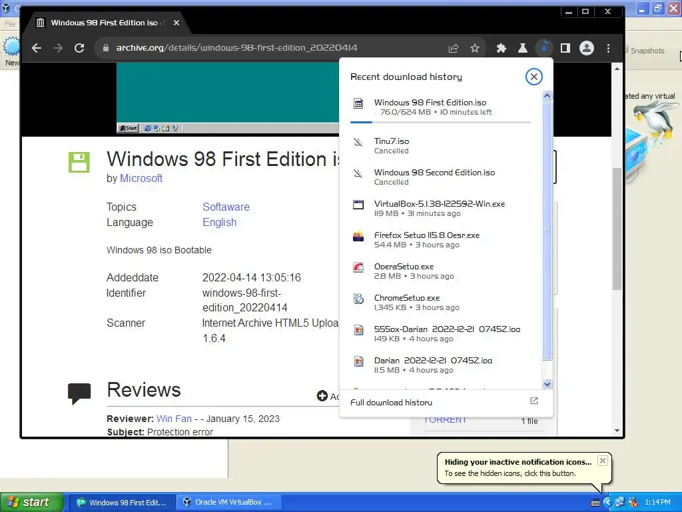Open the English language link
The image size is (682, 512).
220,222
